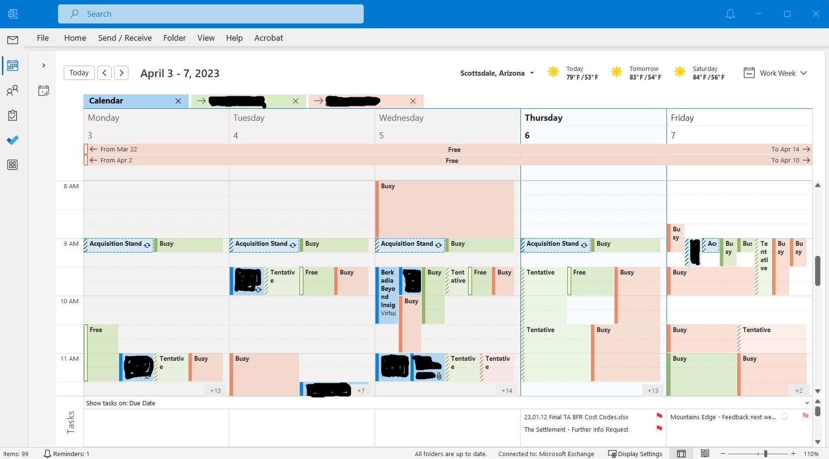Open the Mail module icon
This screenshot has height=459, width=829.
coord(13,40)
